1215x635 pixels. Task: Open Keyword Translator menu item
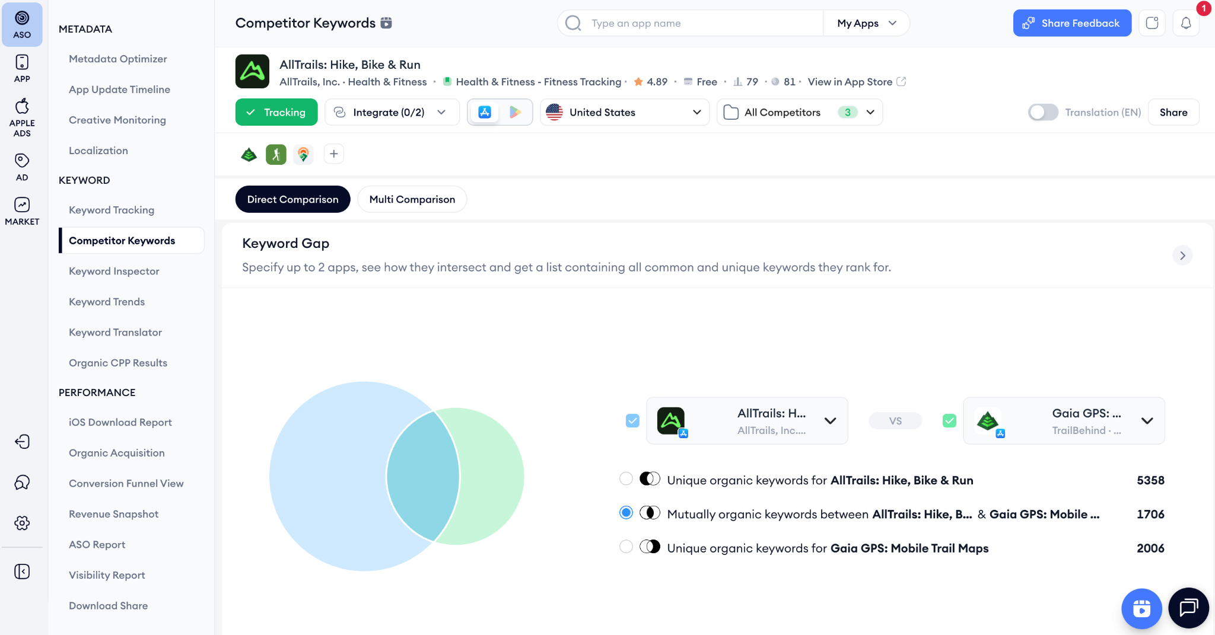point(115,332)
